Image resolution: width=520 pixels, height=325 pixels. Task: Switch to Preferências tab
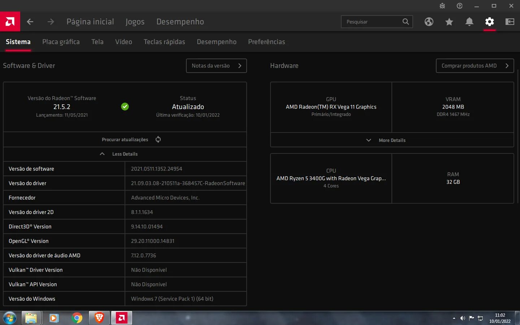point(266,42)
